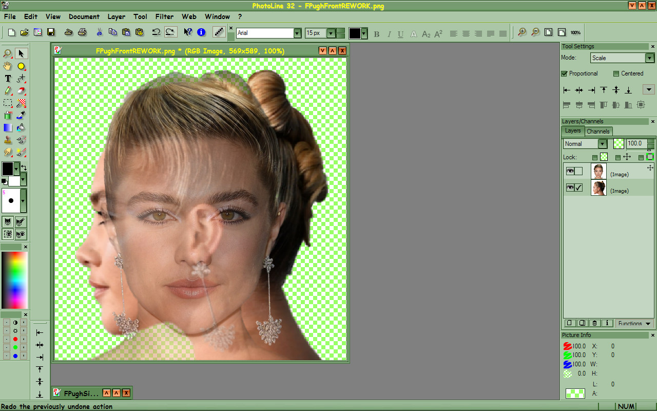Click the Save disk icon in toolbar
This screenshot has height=411, width=657.
pyautogui.click(x=51, y=32)
